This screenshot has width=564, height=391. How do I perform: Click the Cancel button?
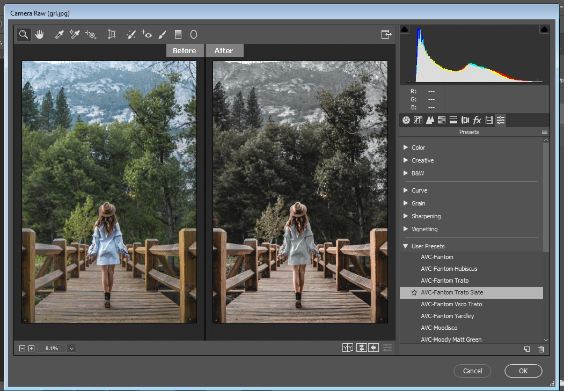point(472,371)
